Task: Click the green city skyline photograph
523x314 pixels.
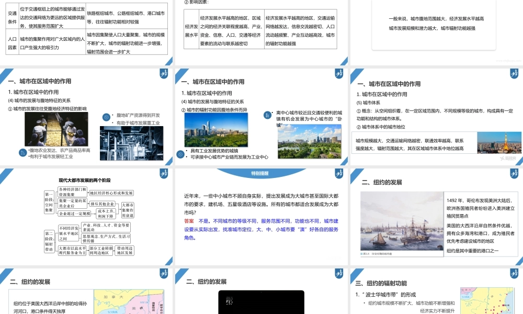Action: [x=216, y=128]
